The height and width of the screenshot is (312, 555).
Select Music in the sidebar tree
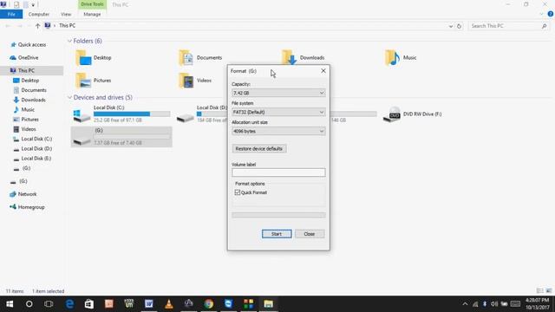pyautogui.click(x=28, y=110)
